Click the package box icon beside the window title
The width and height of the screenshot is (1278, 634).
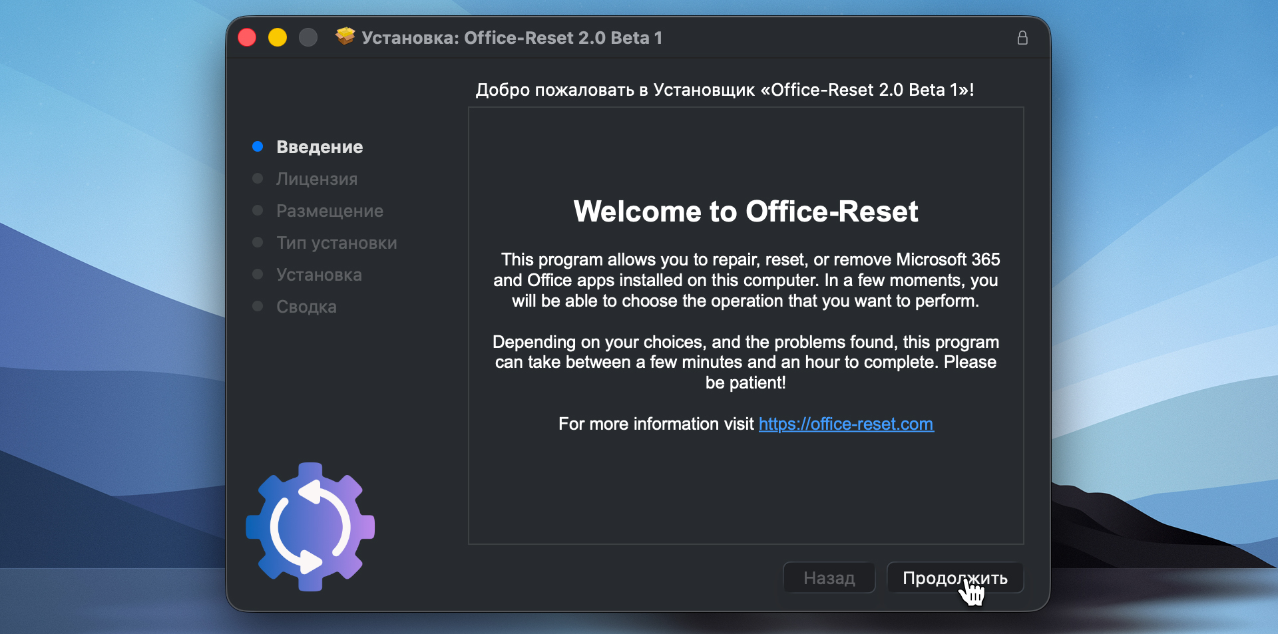coord(345,37)
